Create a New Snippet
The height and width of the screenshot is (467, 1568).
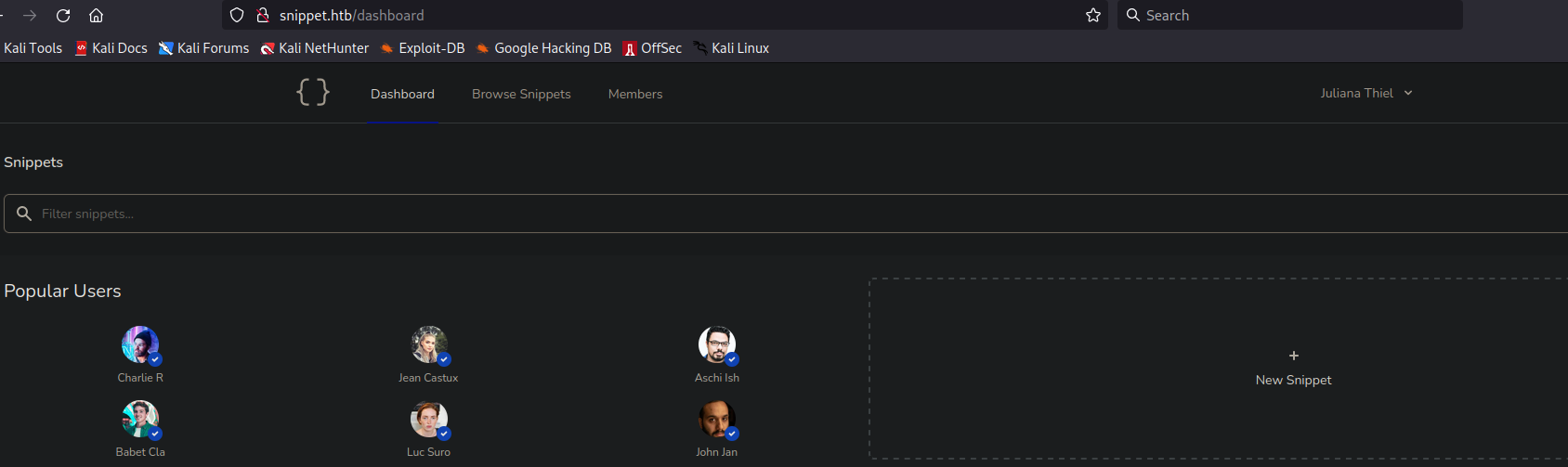pyautogui.click(x=1293, y=370)
